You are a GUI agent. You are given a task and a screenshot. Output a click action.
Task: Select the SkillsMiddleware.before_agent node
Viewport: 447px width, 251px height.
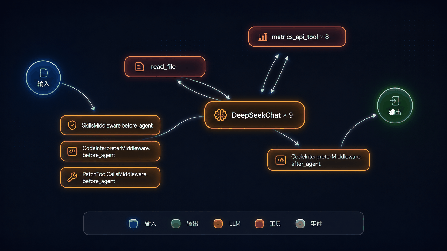click(x=110, y=125)
